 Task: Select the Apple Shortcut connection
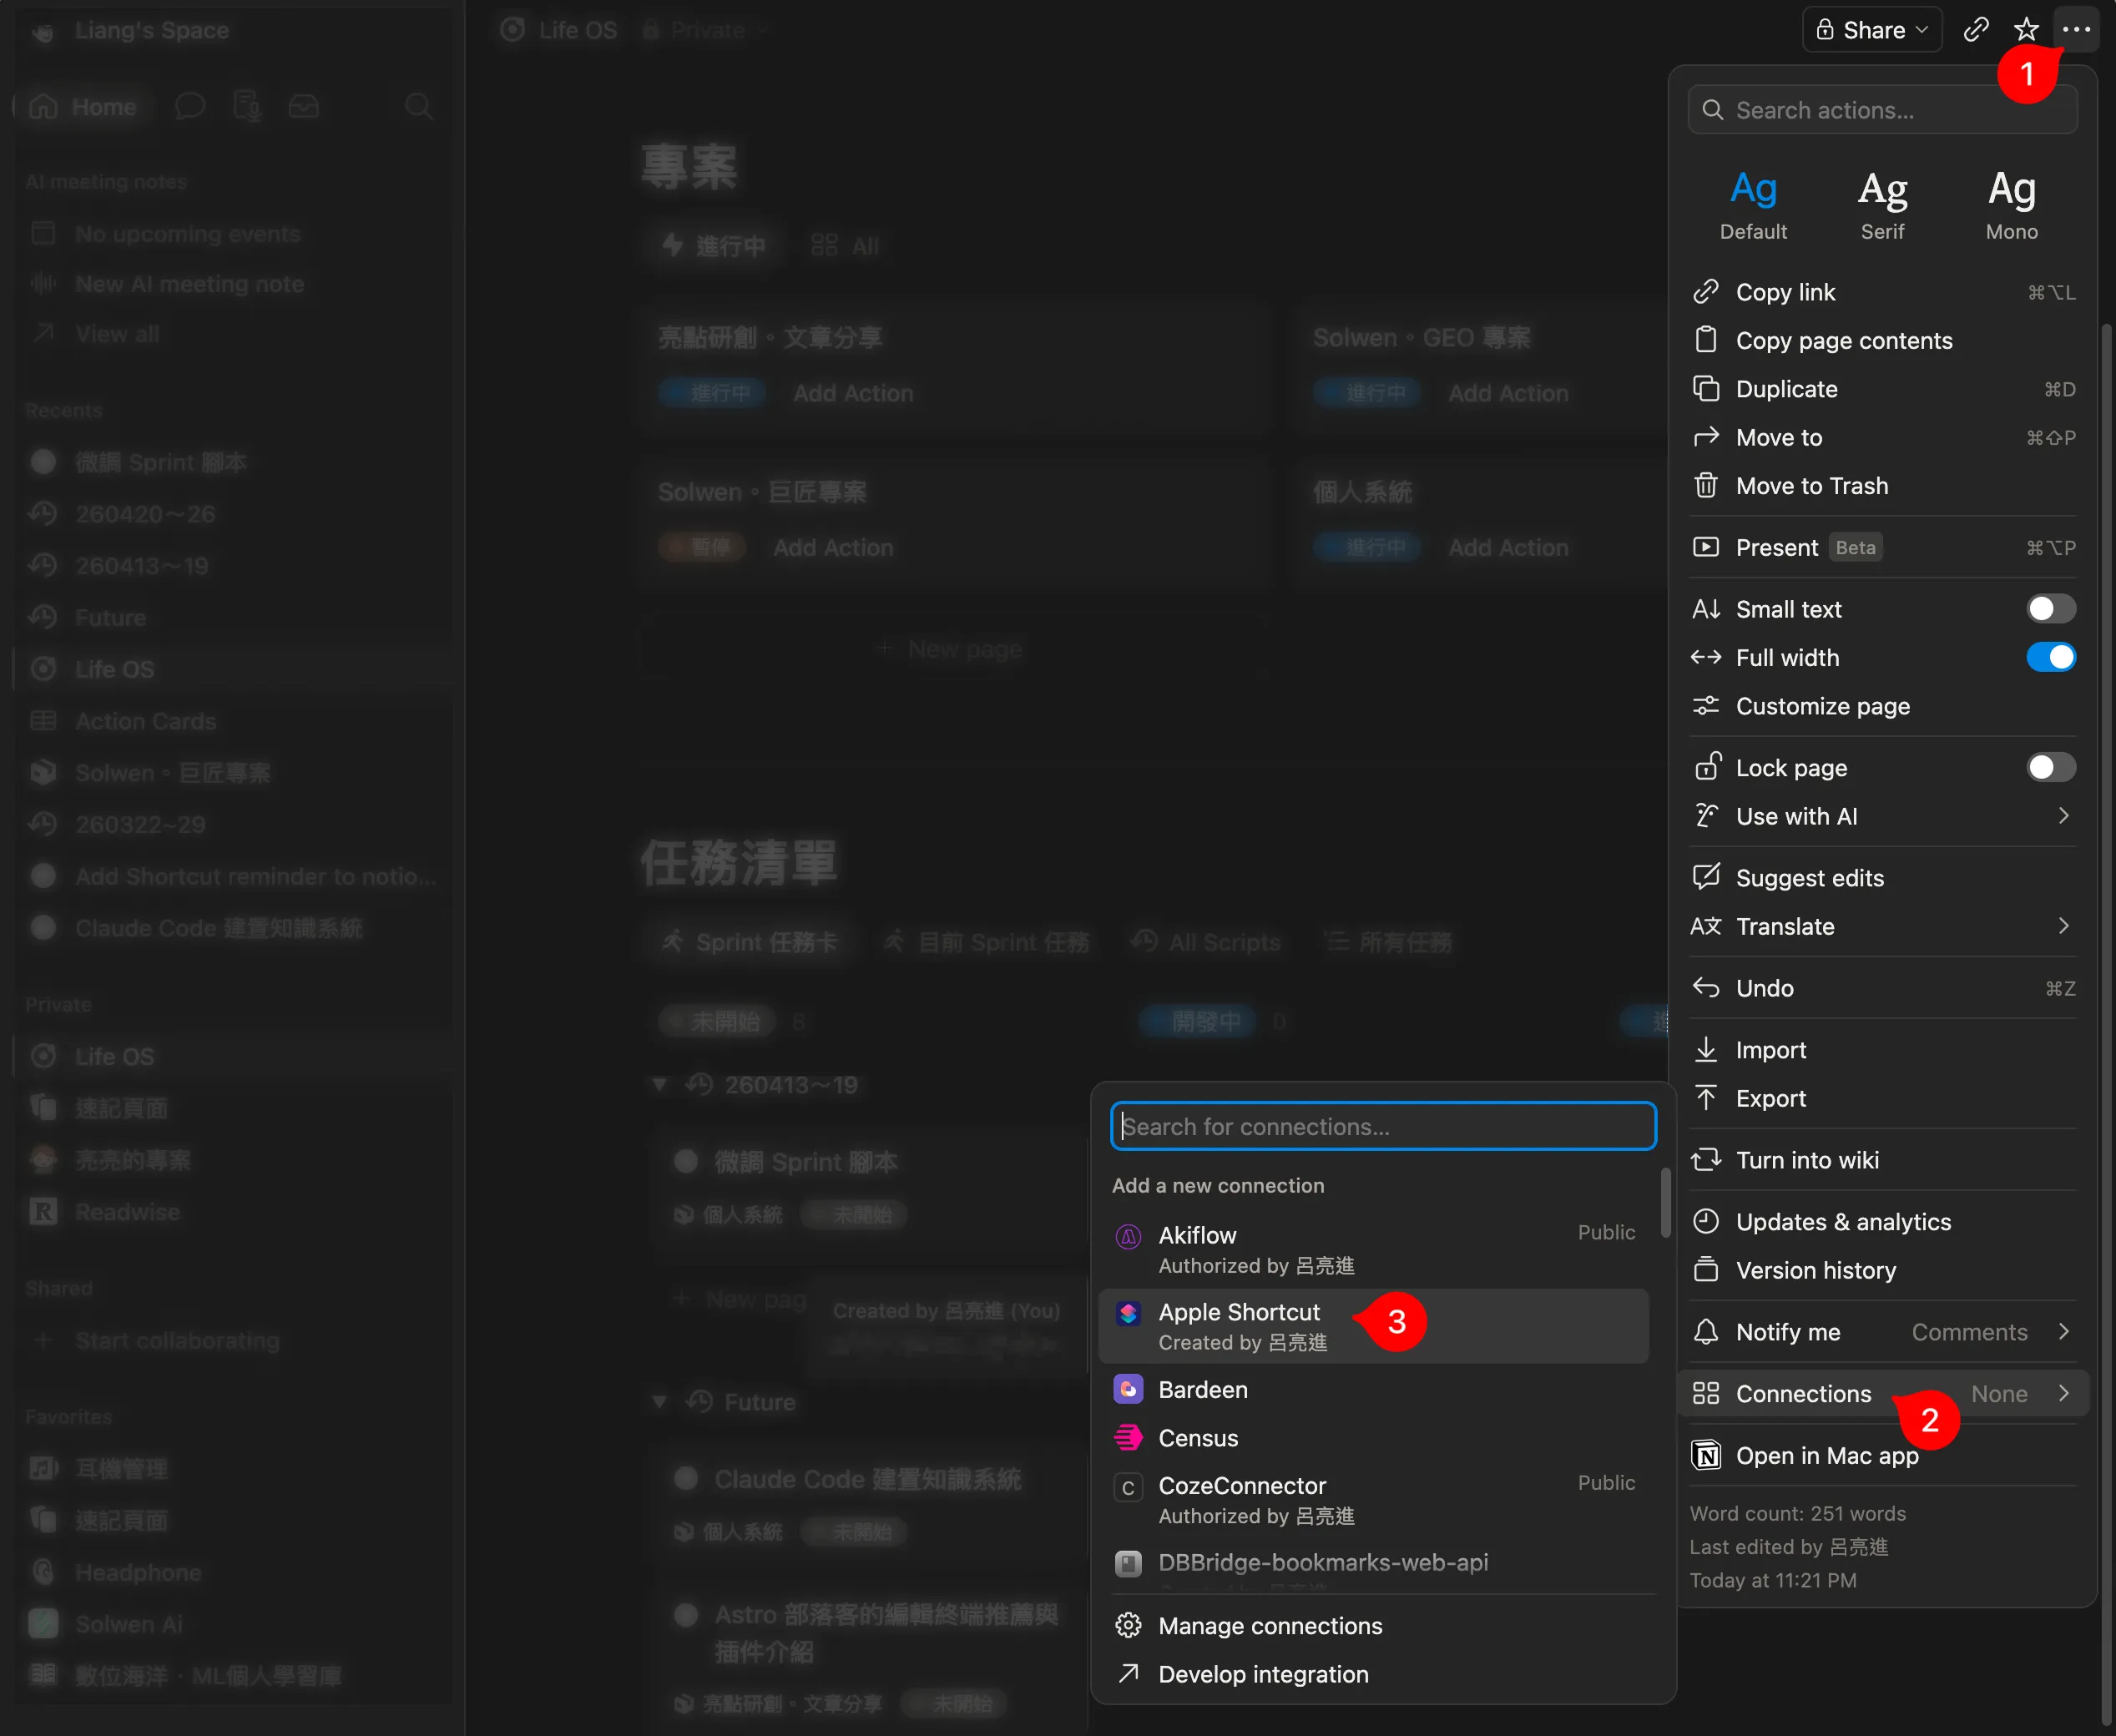pos(1373,1326)
